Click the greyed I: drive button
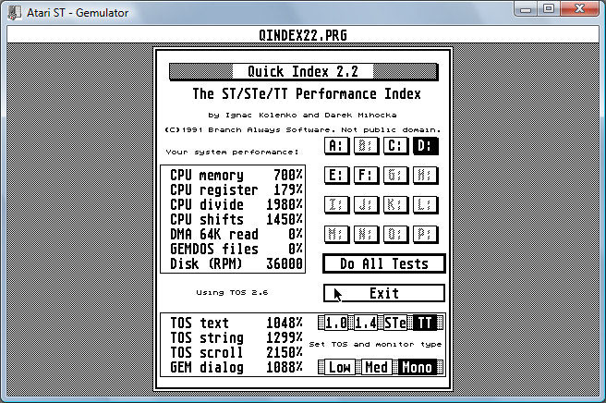 coord(336,204)
